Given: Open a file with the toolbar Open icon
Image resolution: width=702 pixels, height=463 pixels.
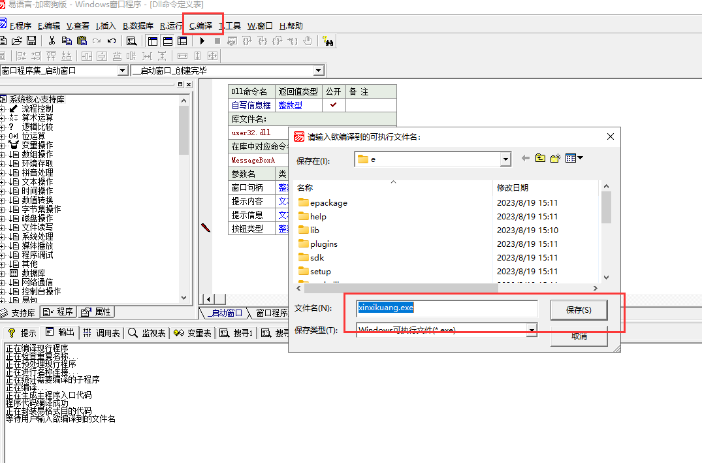Looking at the screenshot, I should 16,41.
